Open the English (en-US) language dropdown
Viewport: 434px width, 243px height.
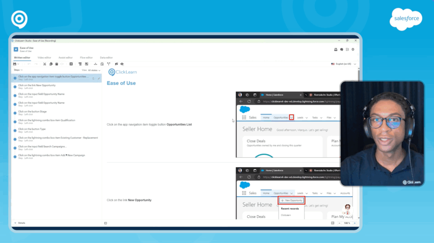[x=343, y=64]
